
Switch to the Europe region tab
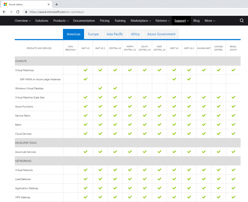(x=93, y=34)
